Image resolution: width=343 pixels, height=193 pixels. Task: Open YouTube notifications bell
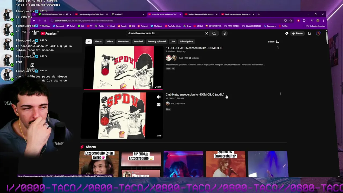click(309, 34)
